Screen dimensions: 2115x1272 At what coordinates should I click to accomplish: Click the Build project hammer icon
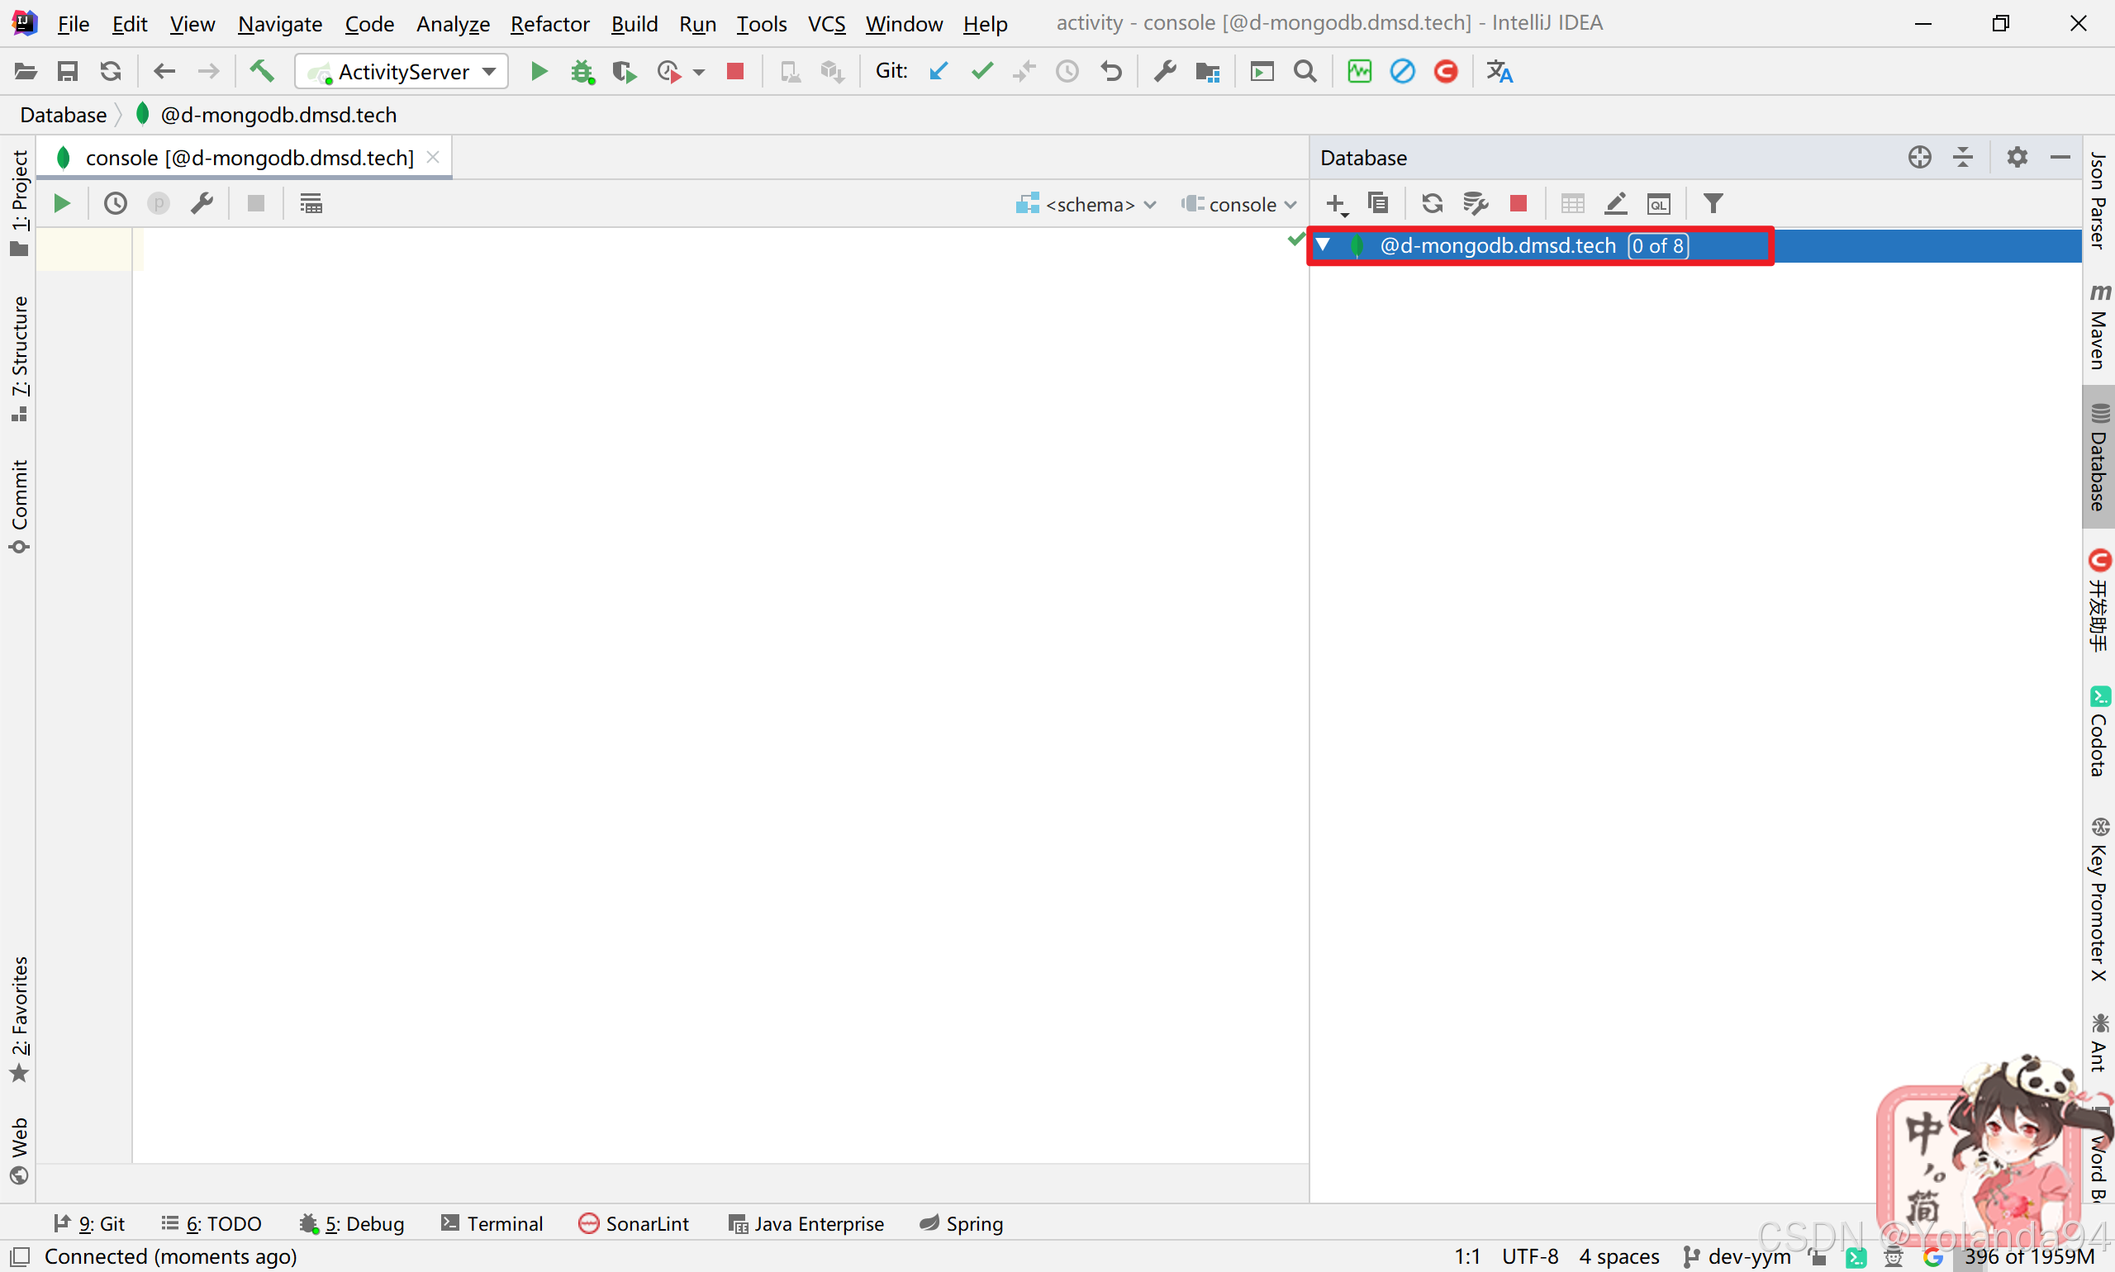click(261, 71)
